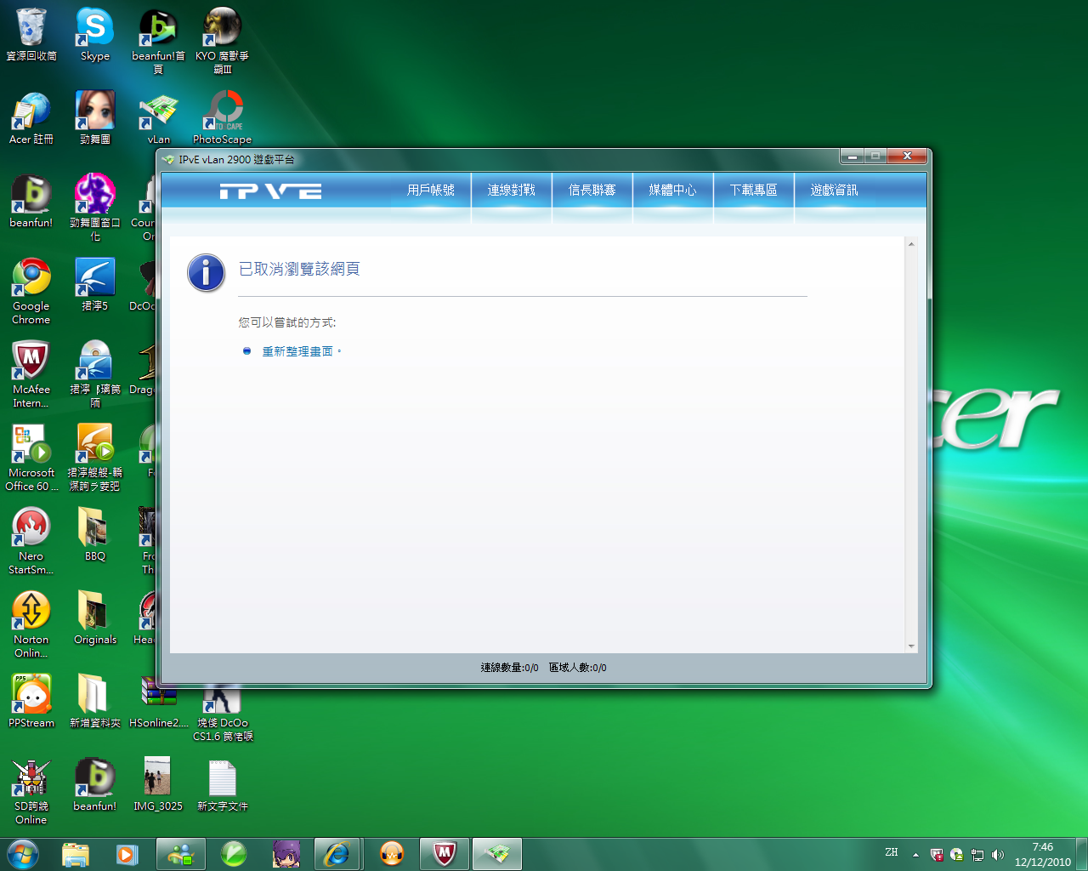Image resolution: width=1088 pixels, height=871 pixels.
Task: Click scrollbar down arrow in vLan page
Action: (x=911, y=646)
